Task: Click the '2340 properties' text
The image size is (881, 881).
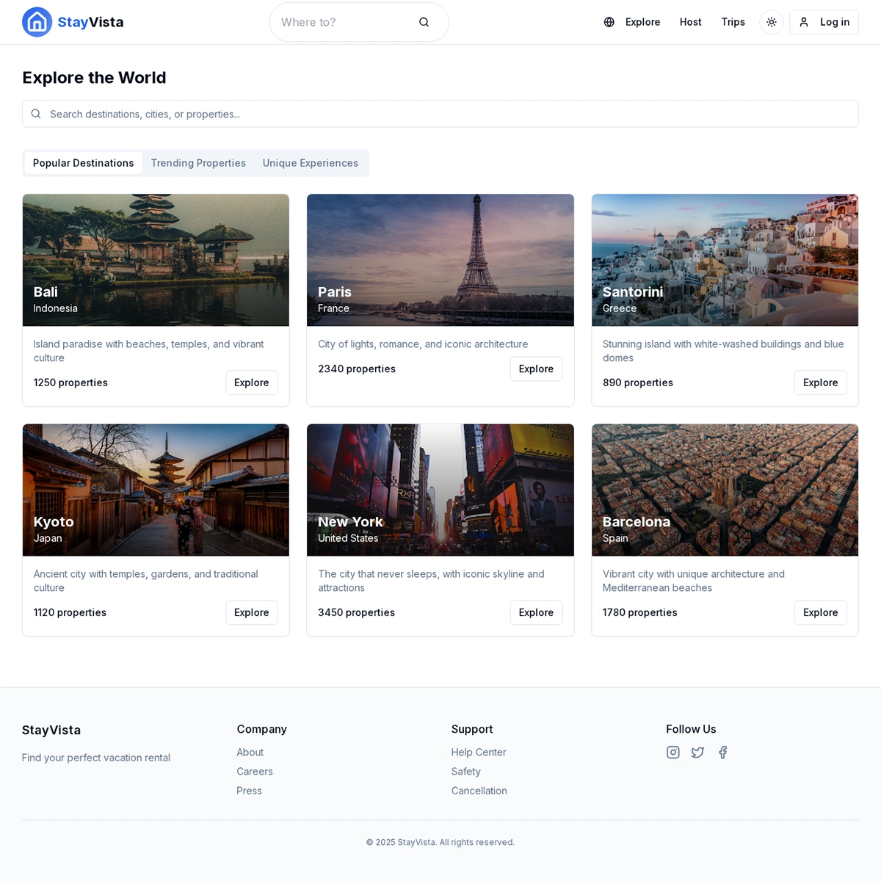Action: (357, 369)
